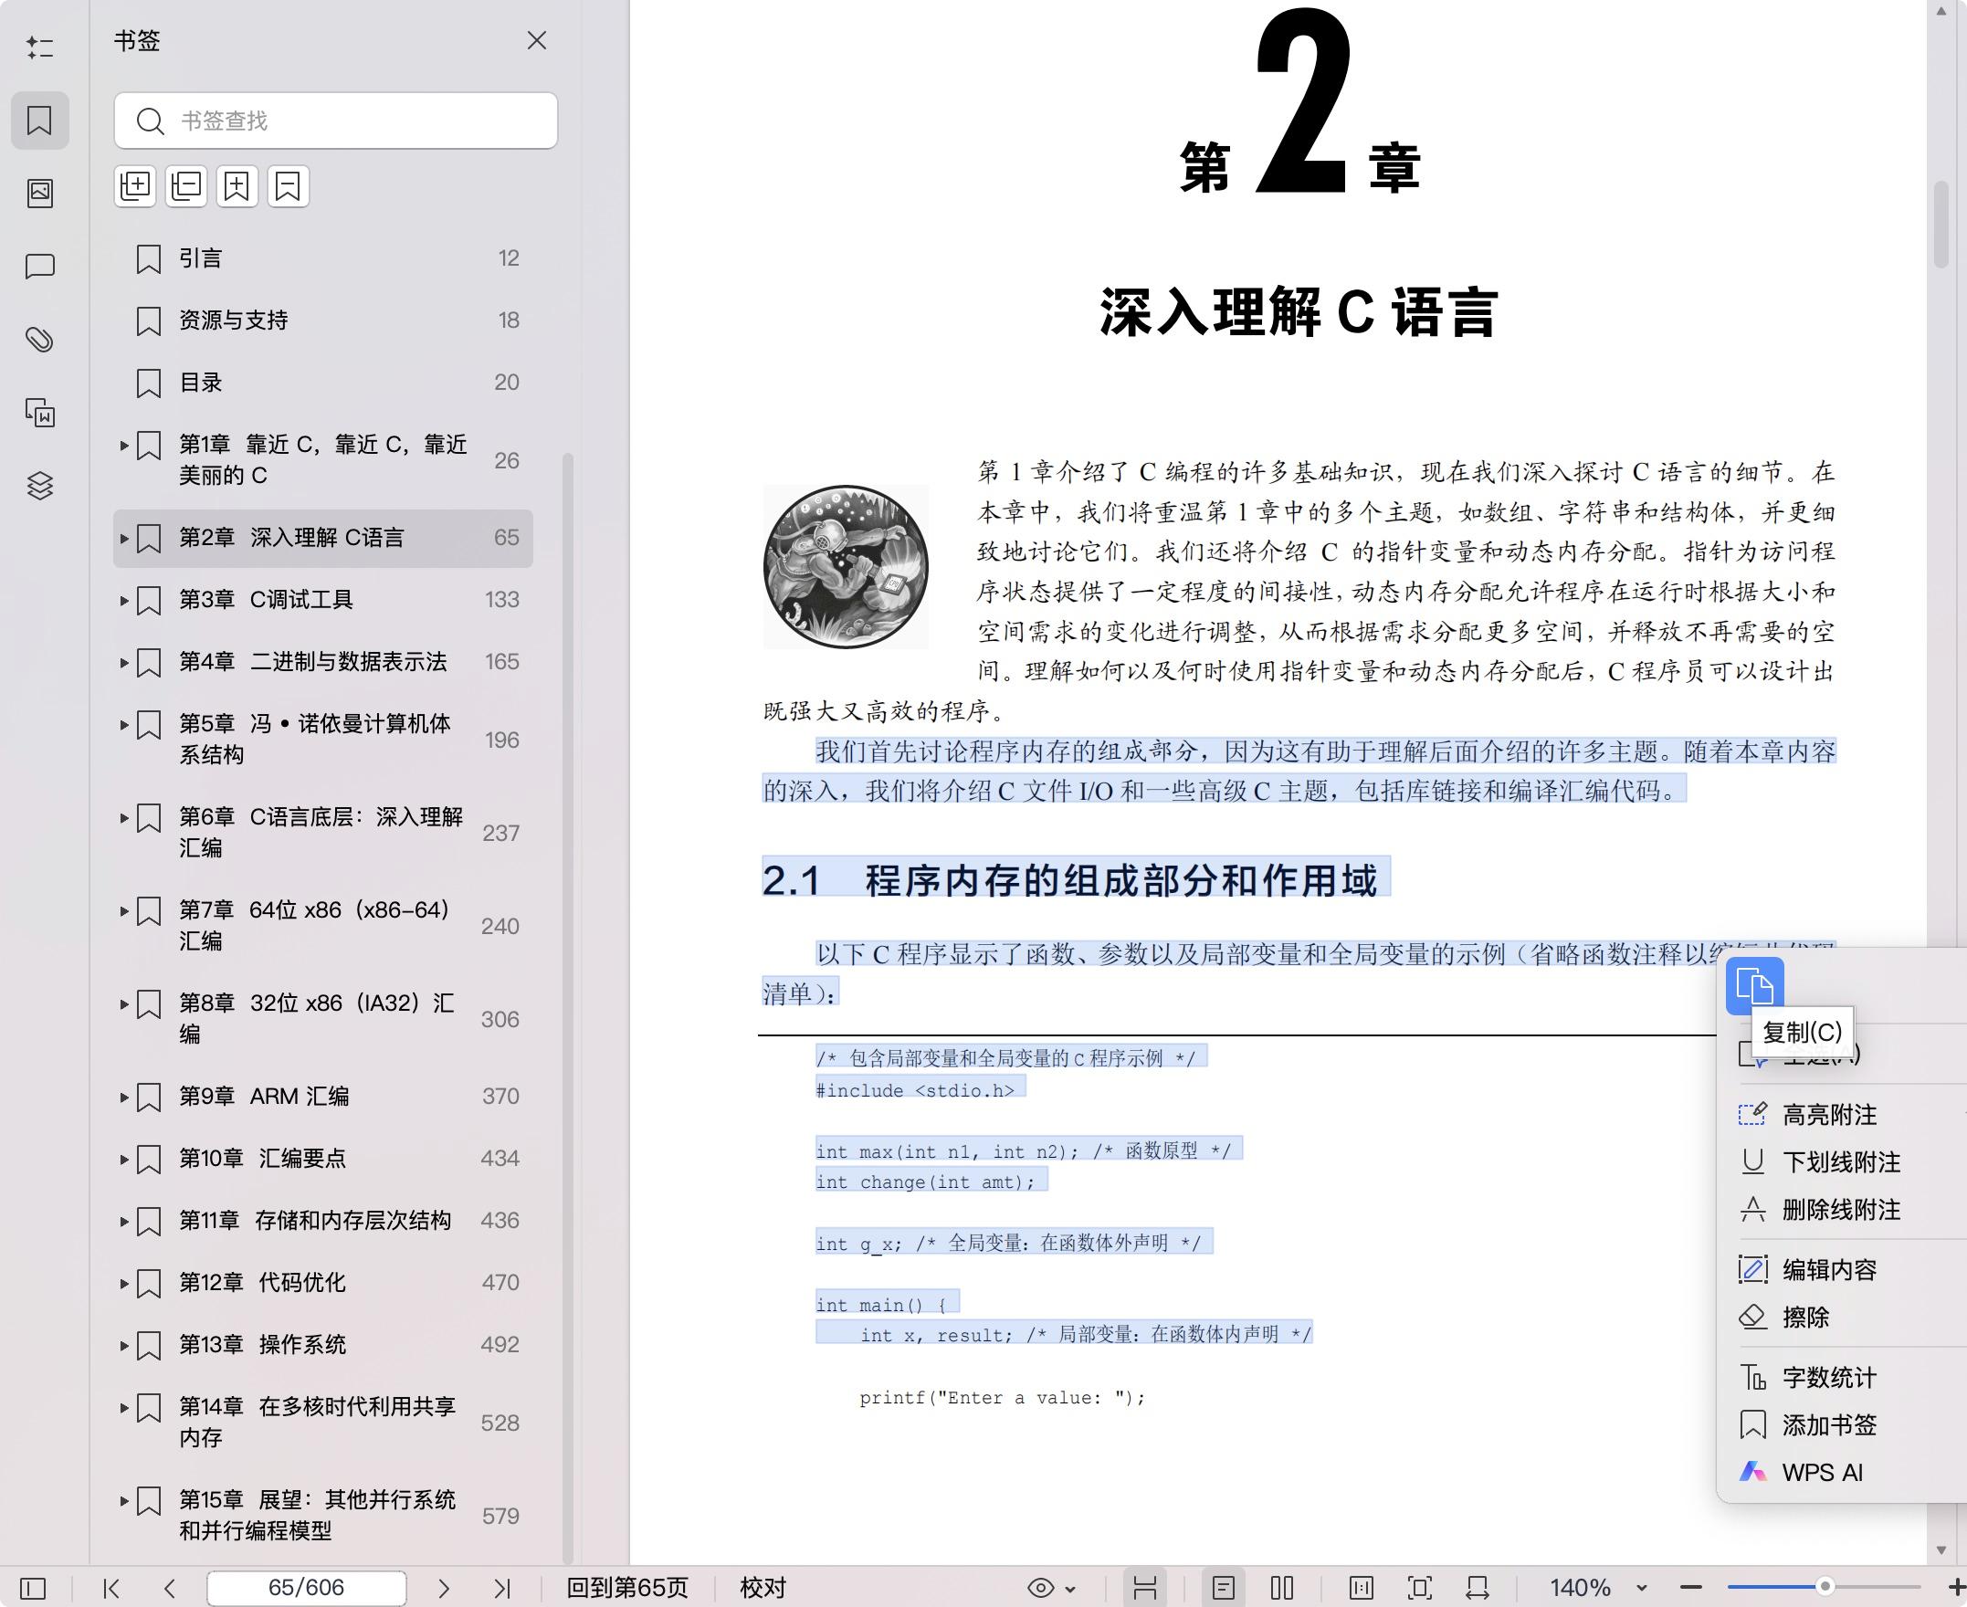Choose 编辑内容 from context menu
Screen dimensions: 1967x1607
tap(1842, 1269)
